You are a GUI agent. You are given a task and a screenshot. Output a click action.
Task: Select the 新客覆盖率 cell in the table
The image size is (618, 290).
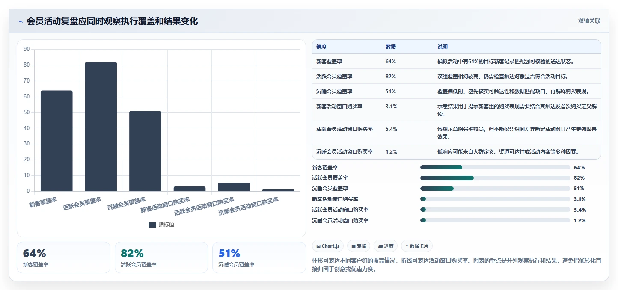click(329, 61)
